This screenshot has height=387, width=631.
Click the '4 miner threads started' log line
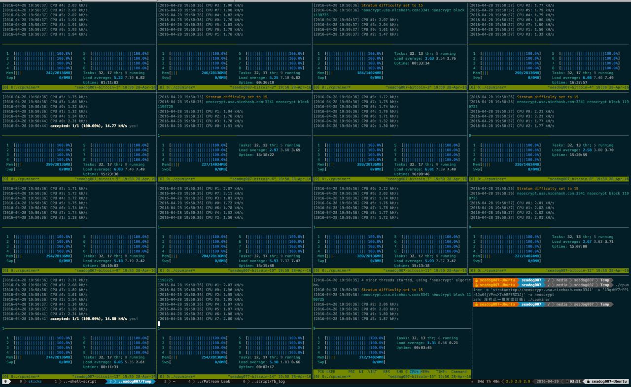tap(392, 282)
